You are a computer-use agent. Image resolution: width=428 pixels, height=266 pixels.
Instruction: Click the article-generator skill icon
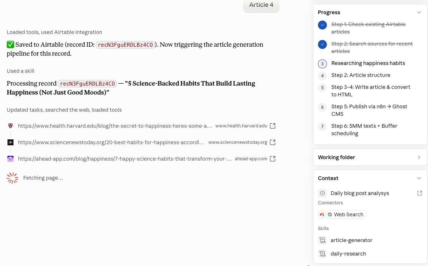[x=322, y=240]
